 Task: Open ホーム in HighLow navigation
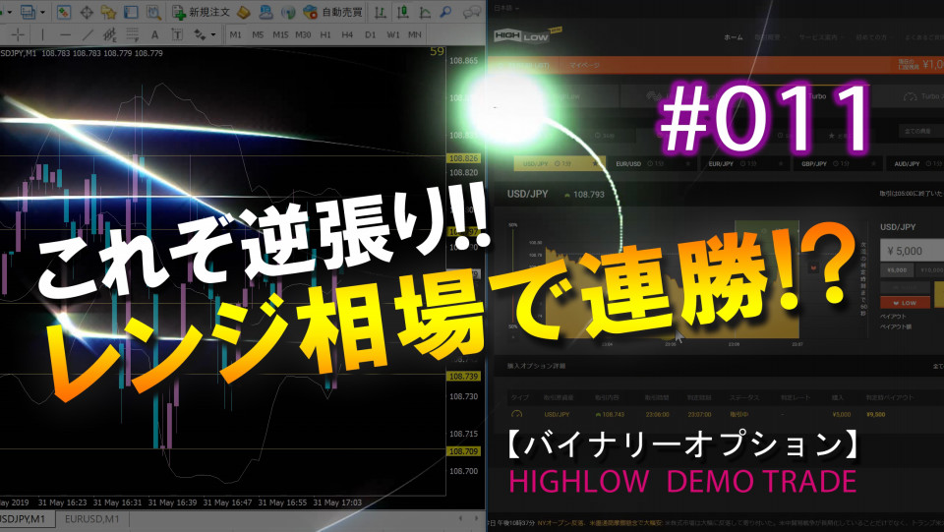coord(734,37)
